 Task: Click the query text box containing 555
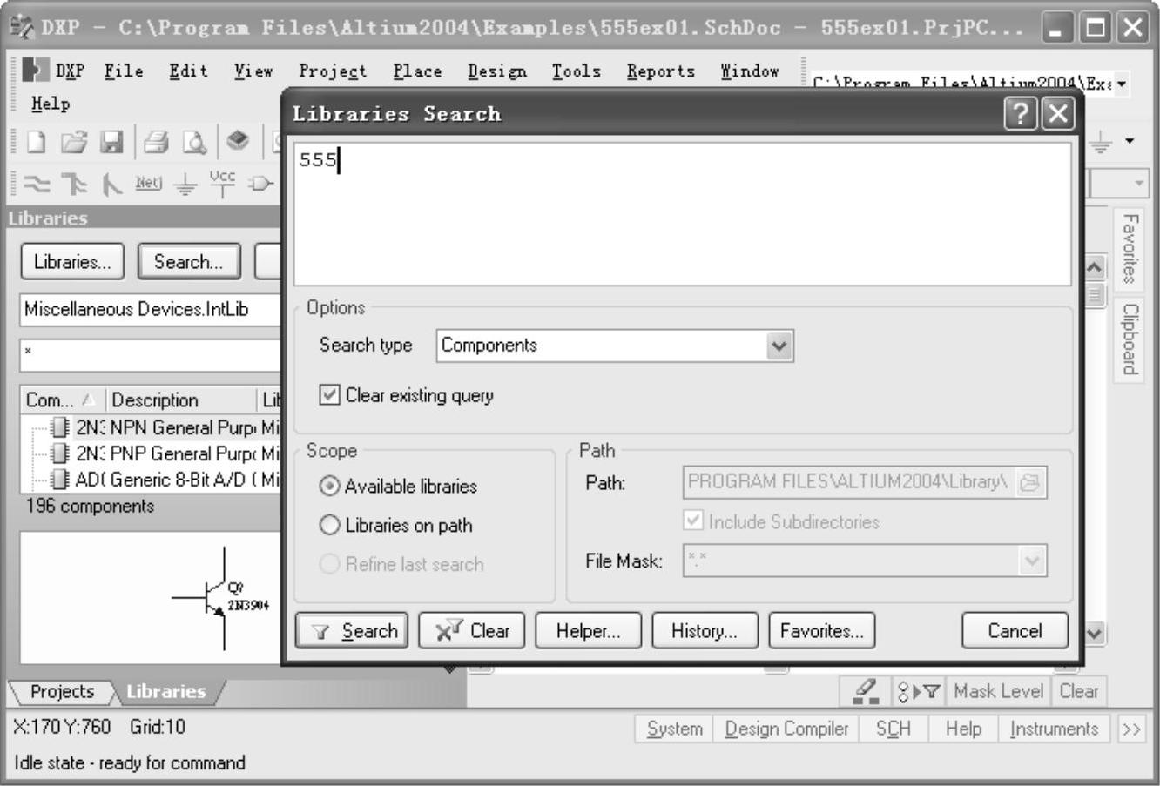pyautogui.click(x=683, y=214)
